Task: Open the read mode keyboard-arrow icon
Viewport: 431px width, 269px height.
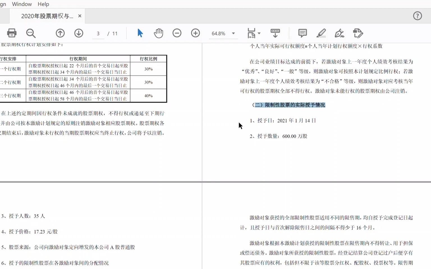Action: 275,33
